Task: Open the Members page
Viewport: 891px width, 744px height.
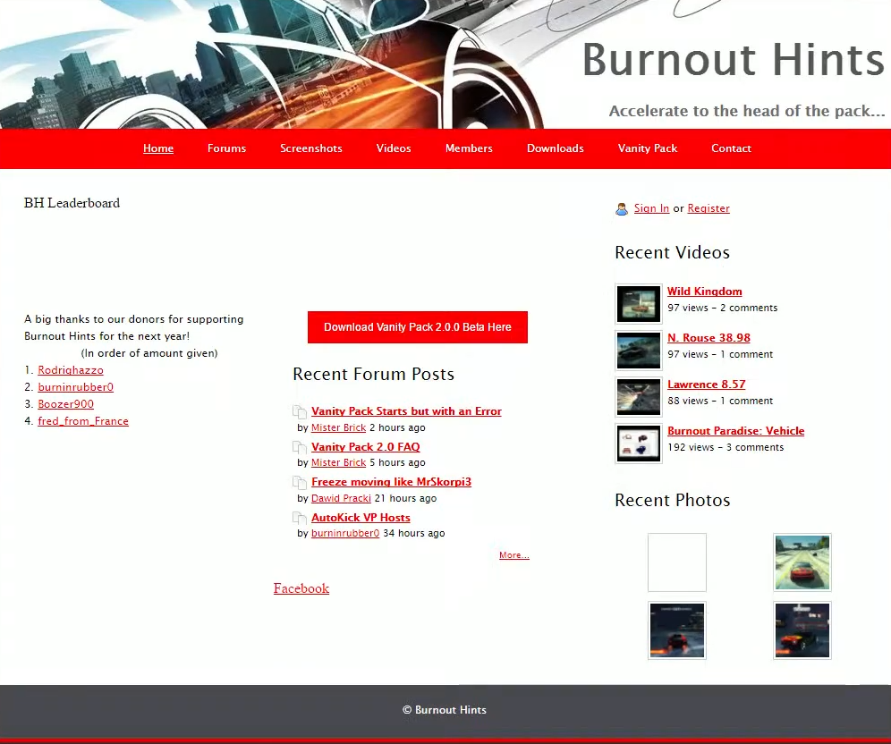Action: coord(469,148)
